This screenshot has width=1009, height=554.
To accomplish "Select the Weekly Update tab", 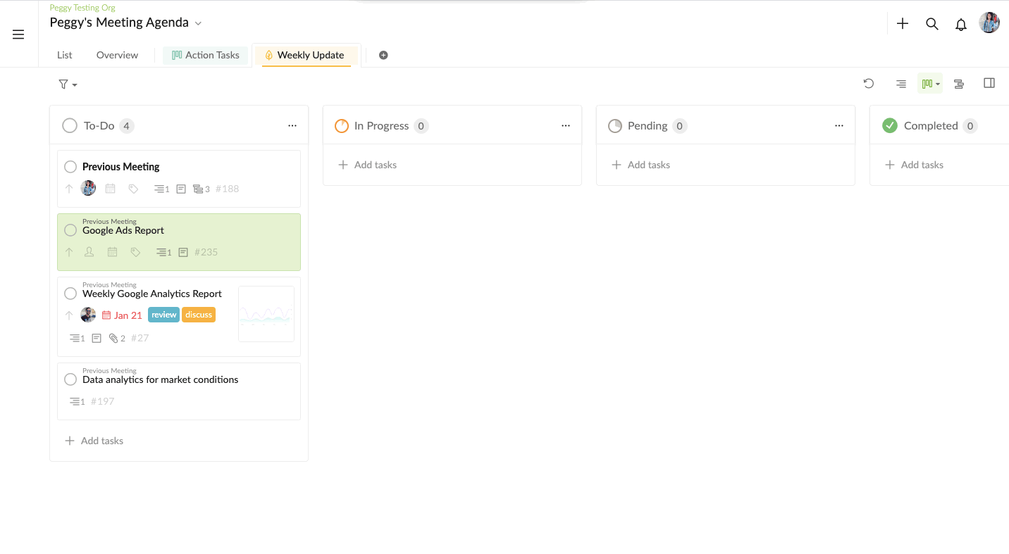I will pos(306,55).
